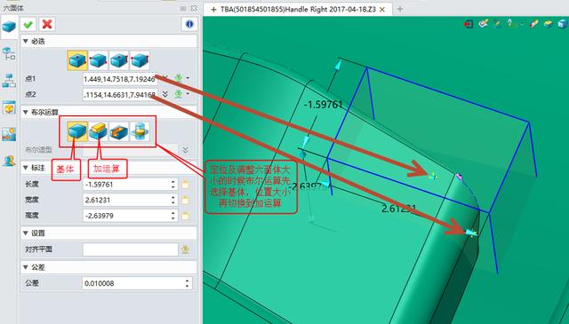Collapse the 公差 section

[26, 267]
